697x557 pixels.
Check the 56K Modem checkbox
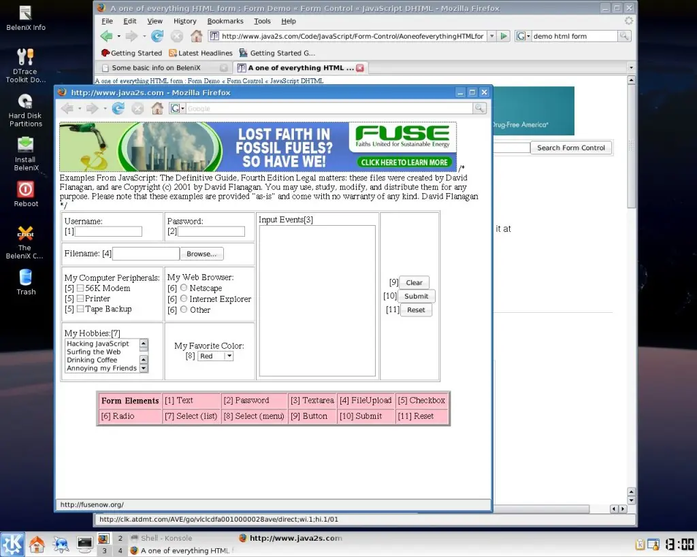click(x=80, y=288)
